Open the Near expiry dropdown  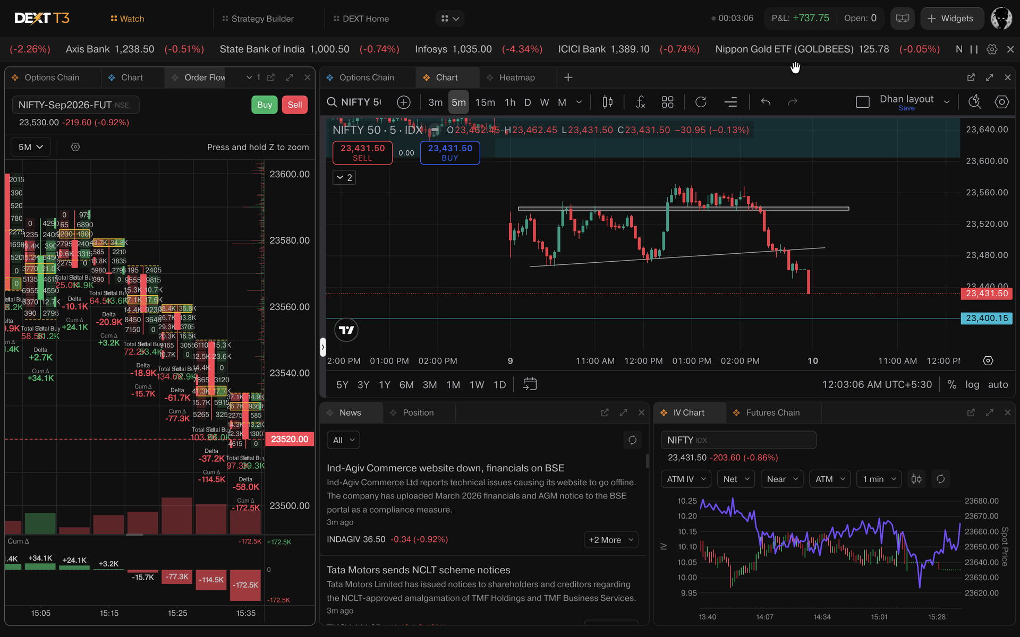tap(782, 479)
